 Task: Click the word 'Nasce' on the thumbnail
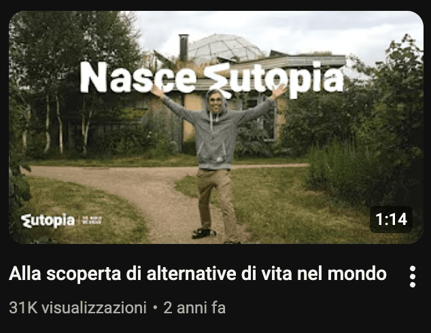tap(138, 77)
